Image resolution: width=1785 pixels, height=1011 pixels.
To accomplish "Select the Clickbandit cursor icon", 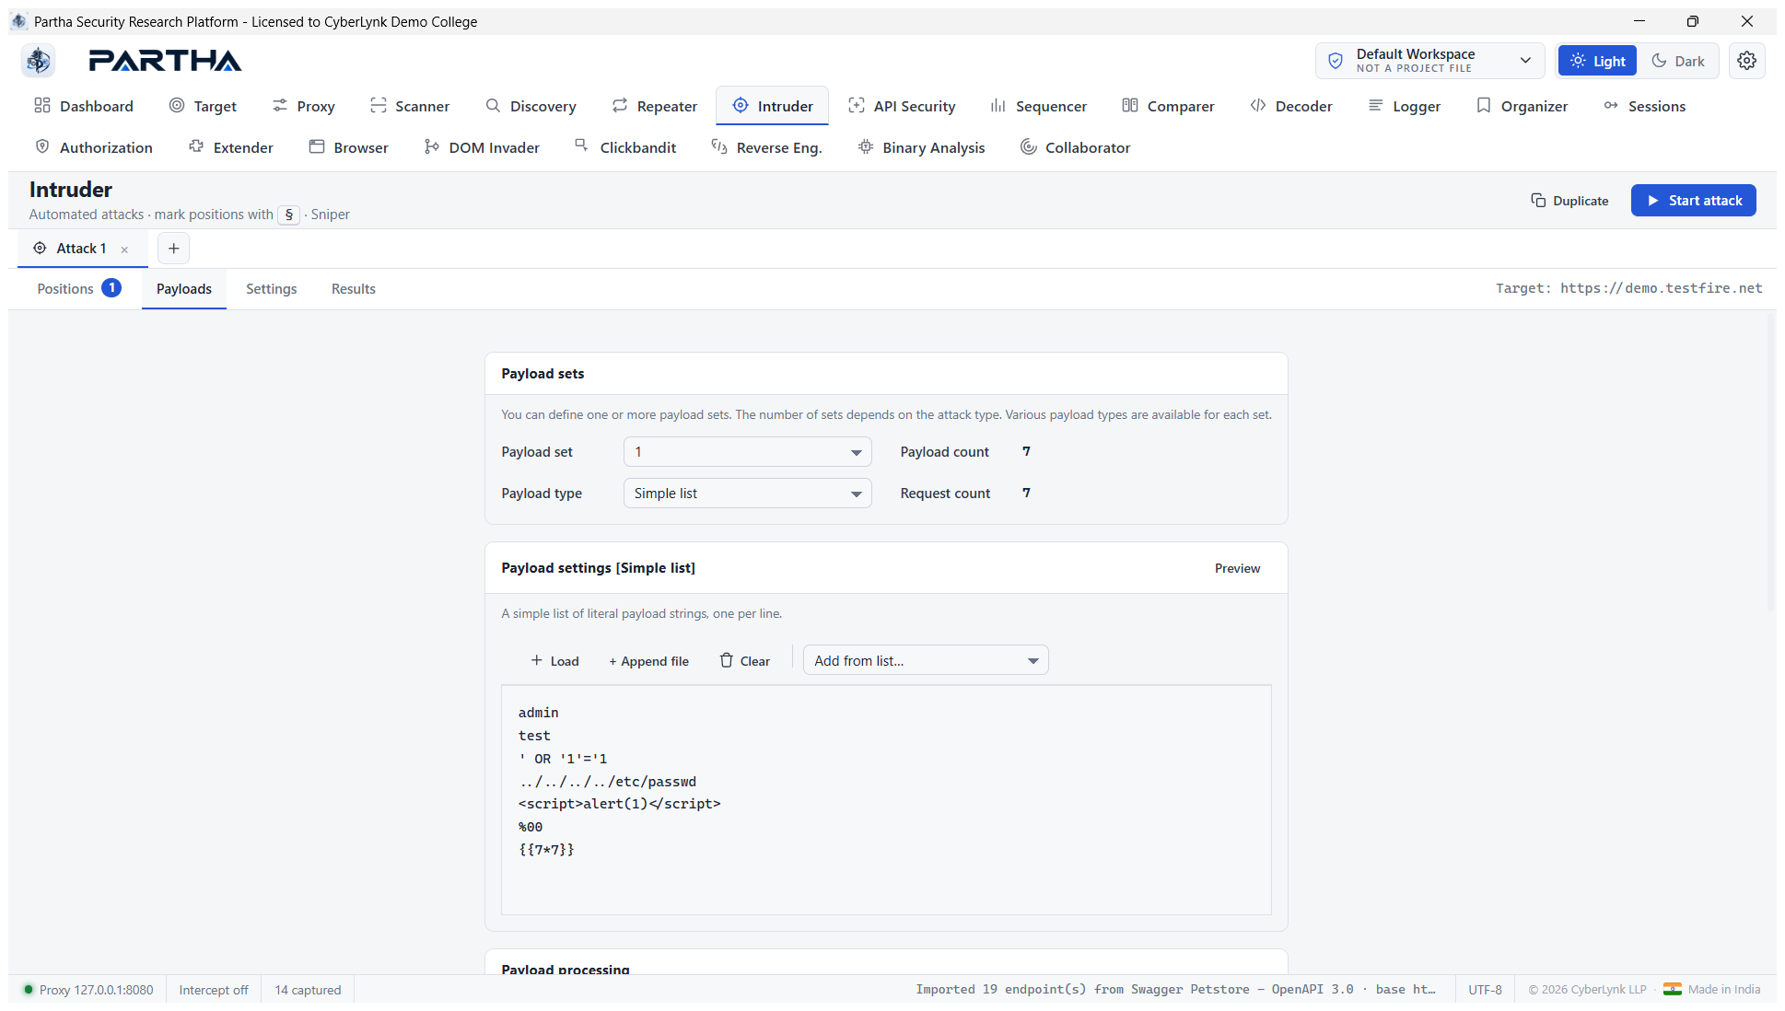I will coord(582,145).
